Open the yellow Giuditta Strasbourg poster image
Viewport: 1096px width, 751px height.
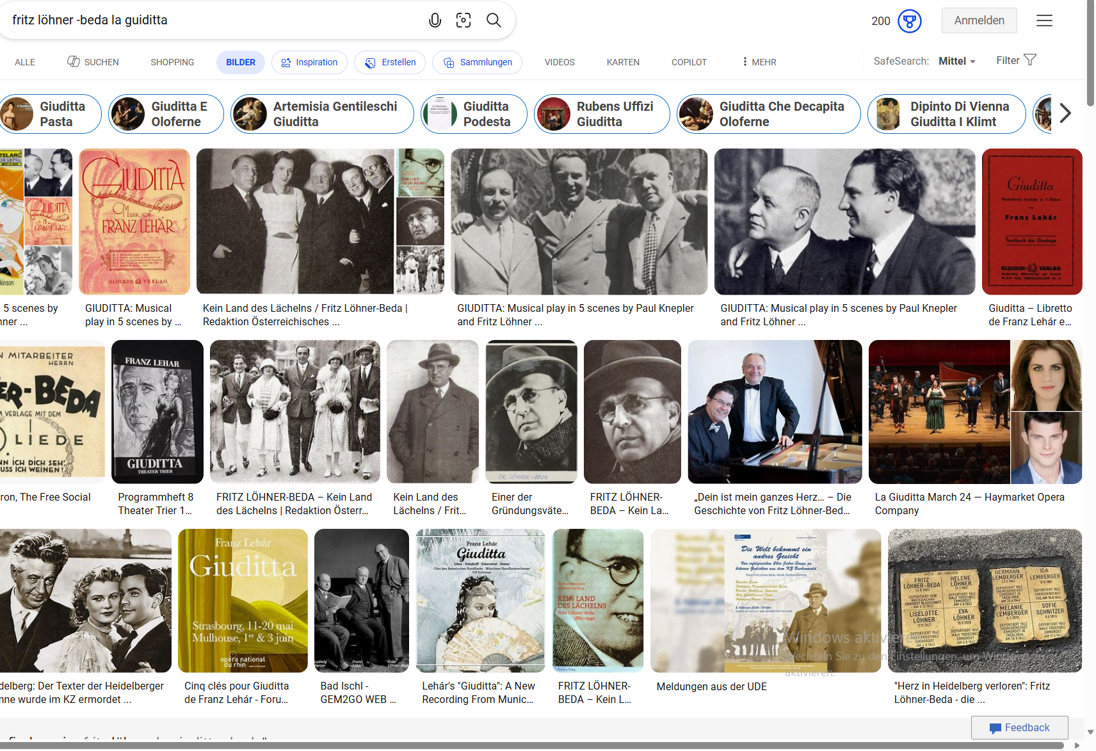(x=243, y=601)
